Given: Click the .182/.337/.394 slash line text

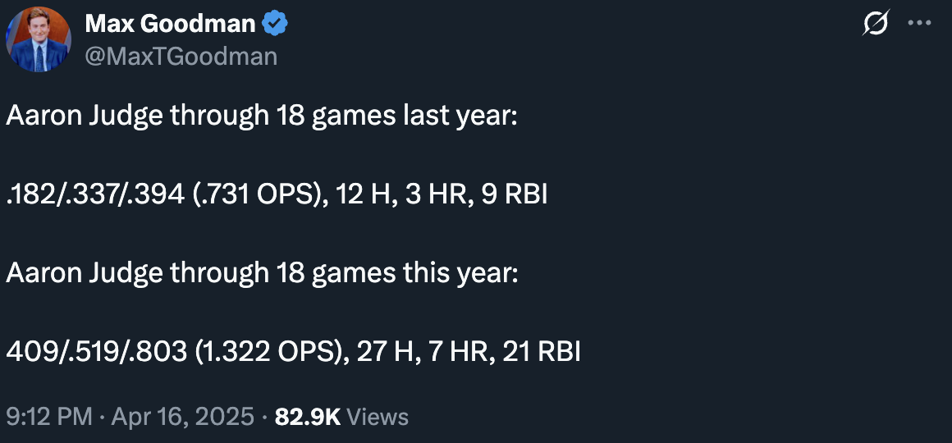Looking at the screenshot, I should 95,194.
